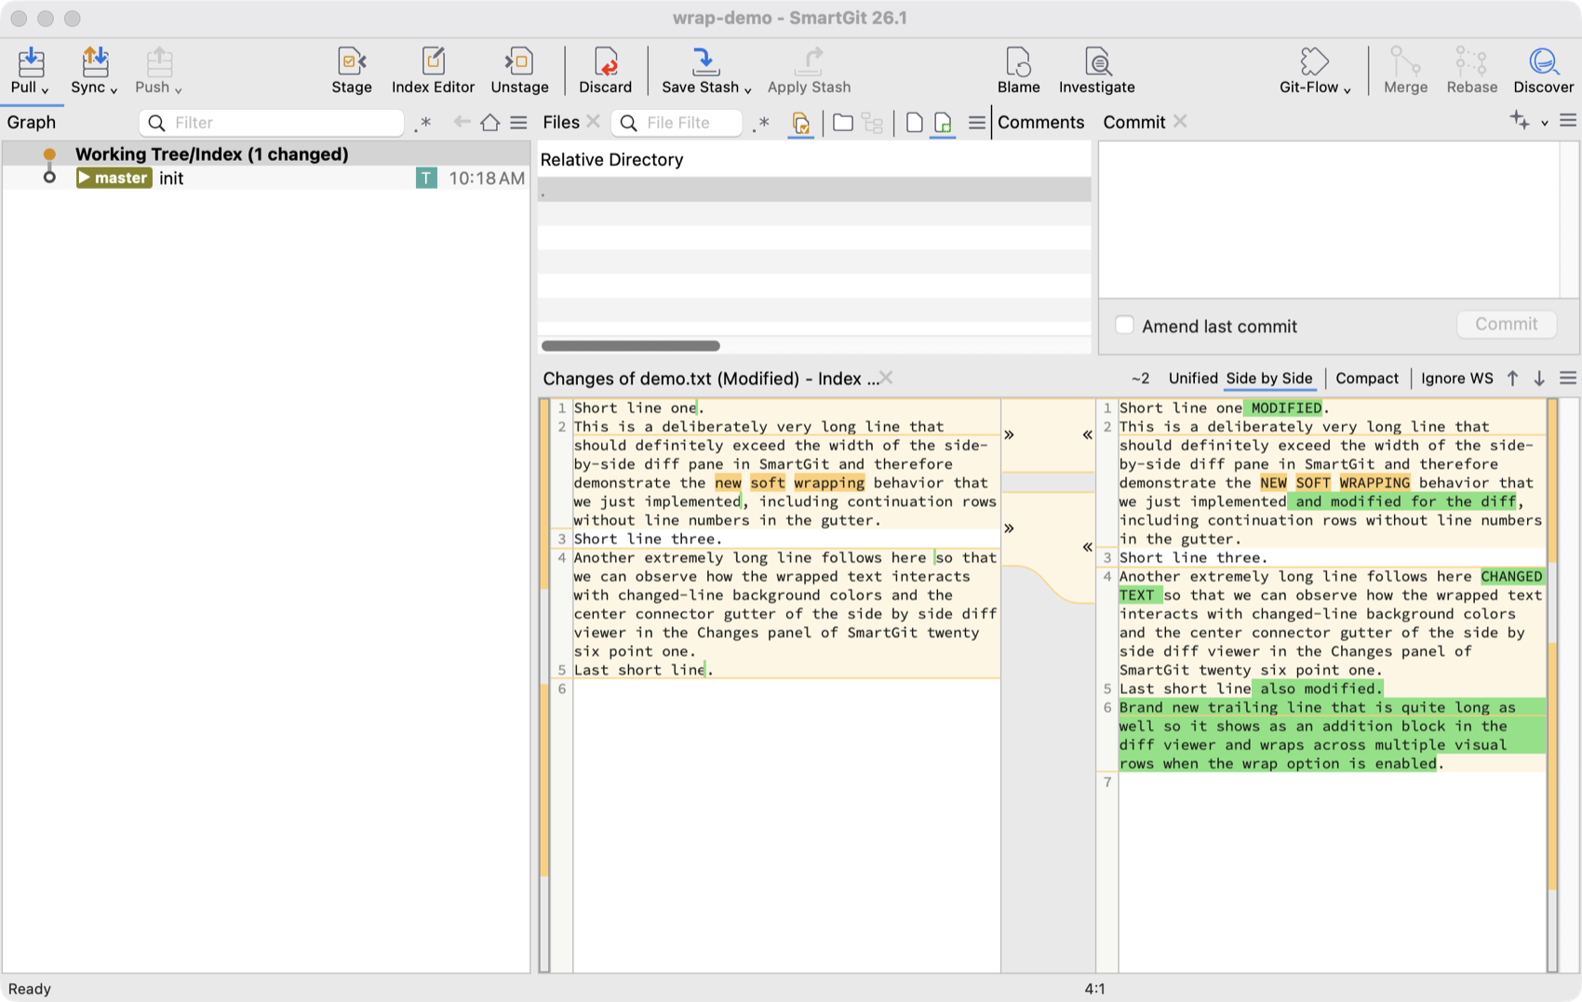
Task: Stage the changes with the Stage icon
Action: point(352,62)
